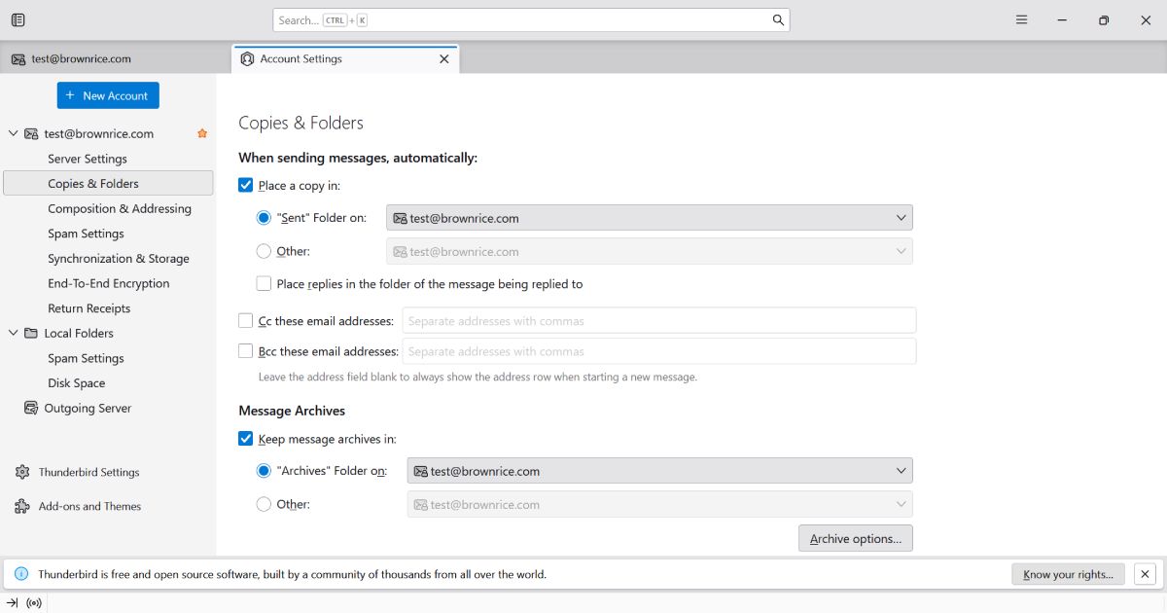Click the Archive options button
The image size is (1167, 613).
pos(856,538)
